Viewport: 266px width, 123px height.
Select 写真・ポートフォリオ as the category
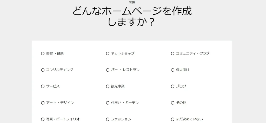point(43,119)
